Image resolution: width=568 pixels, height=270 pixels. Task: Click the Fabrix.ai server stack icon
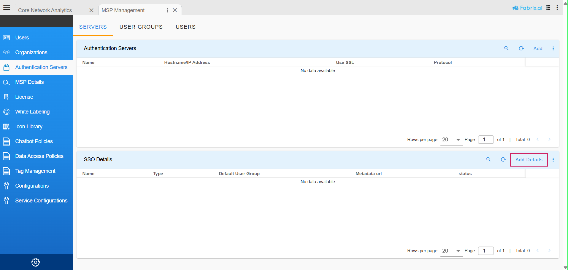548,8
